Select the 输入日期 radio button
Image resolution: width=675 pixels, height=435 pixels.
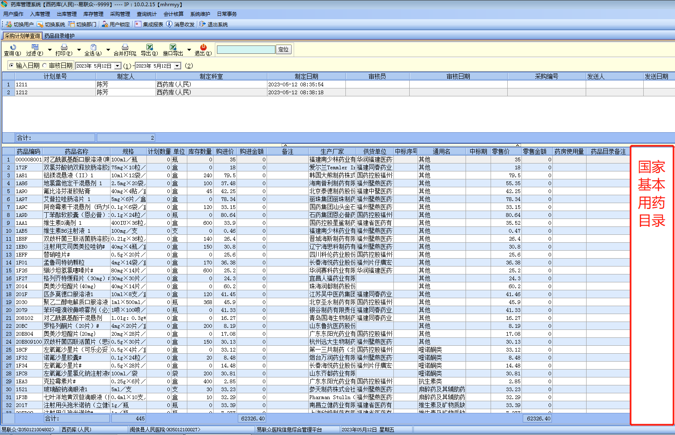[x=11, y=65]
